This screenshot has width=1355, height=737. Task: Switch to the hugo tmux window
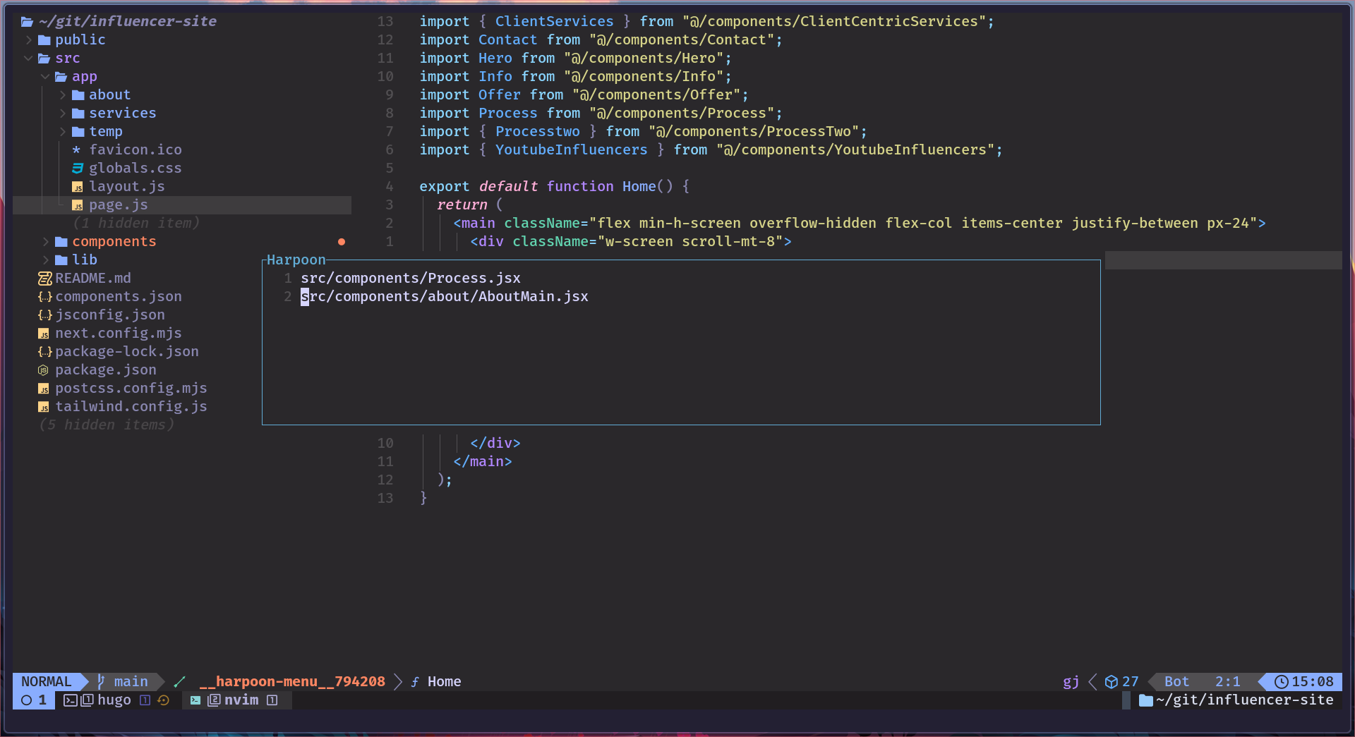tap(114, 700)
